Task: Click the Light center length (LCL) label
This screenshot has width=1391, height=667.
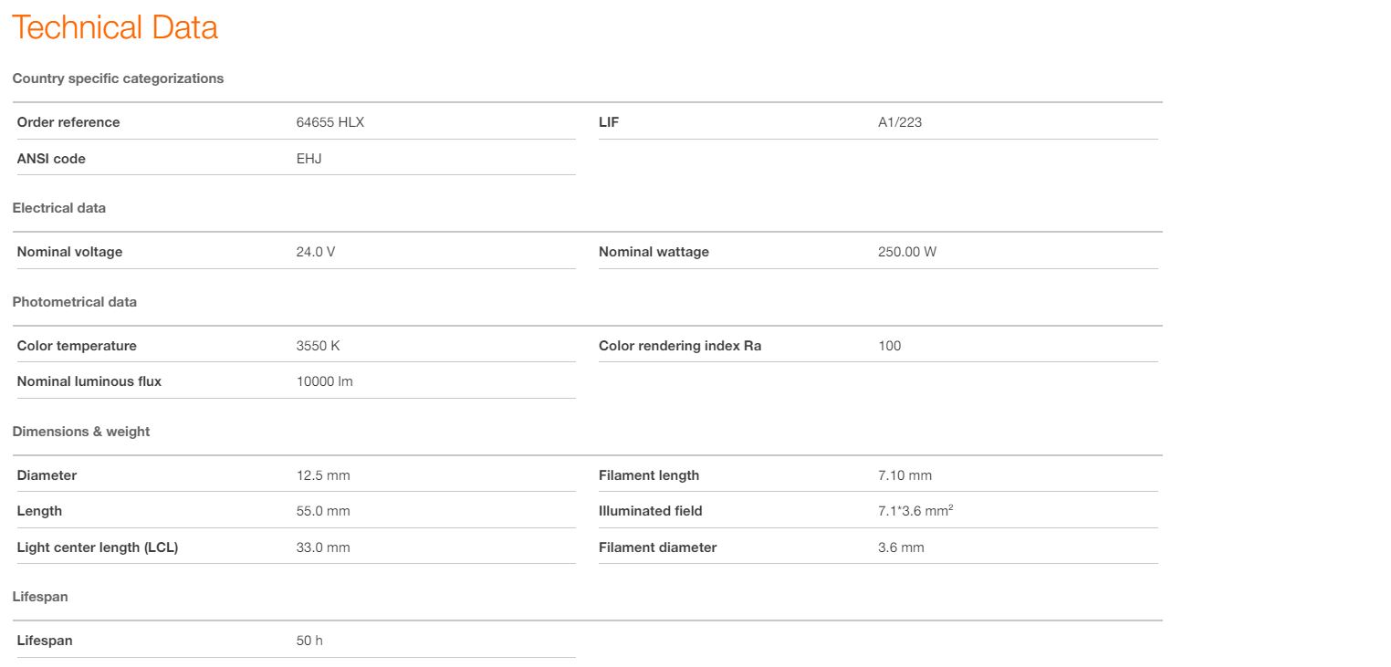Action: pos(97,547)
